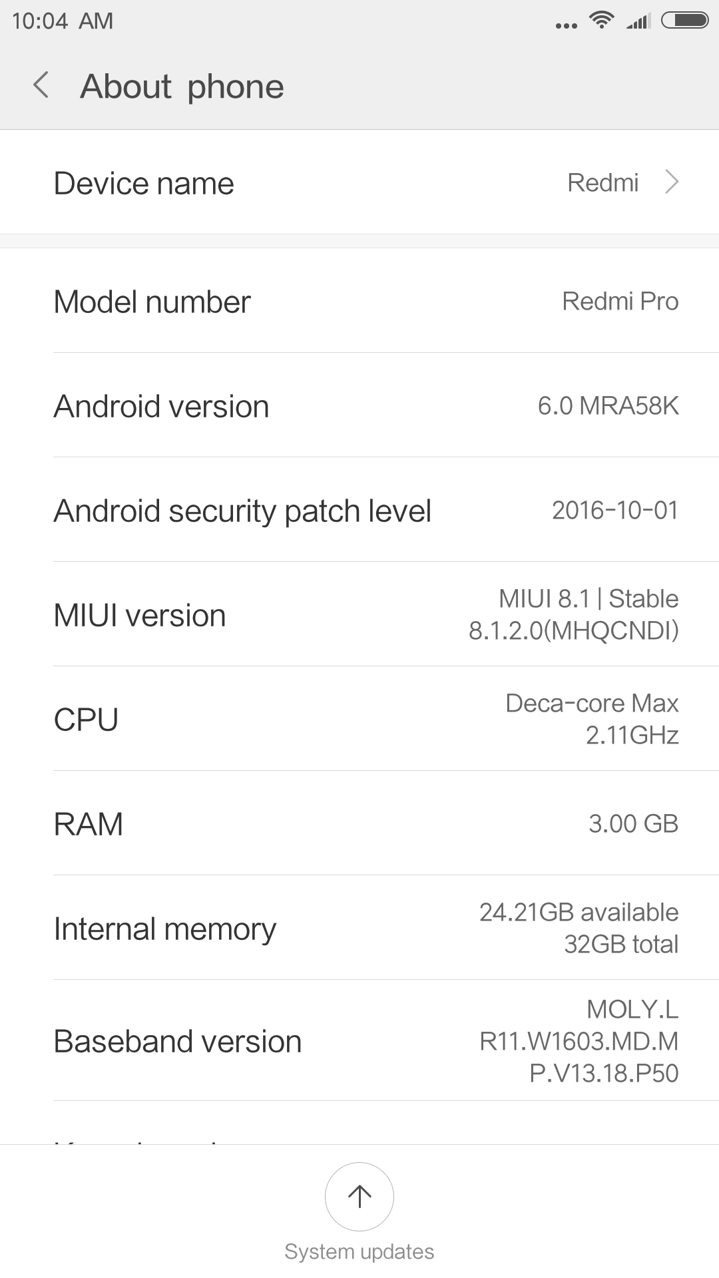This screenshot has width=719, height=1278.
Task: Tap the back arrow icon
Action: click(41, 86)
